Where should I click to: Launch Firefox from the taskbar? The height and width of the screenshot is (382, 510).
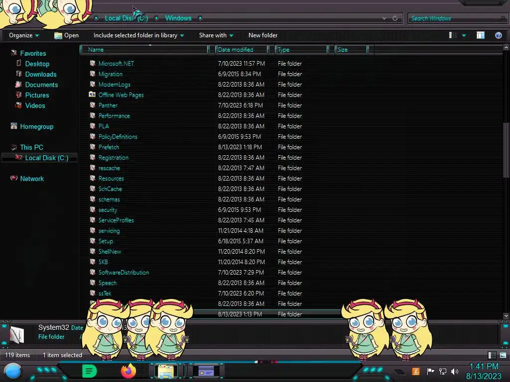128,371
